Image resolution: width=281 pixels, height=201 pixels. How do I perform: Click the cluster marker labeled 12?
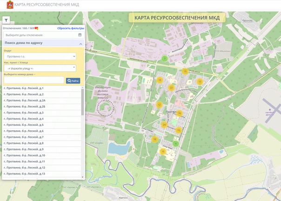159,105
